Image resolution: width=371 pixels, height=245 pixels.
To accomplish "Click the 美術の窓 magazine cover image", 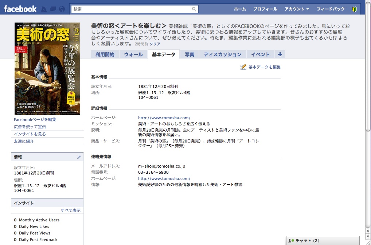I will click(x=47, y=69).
